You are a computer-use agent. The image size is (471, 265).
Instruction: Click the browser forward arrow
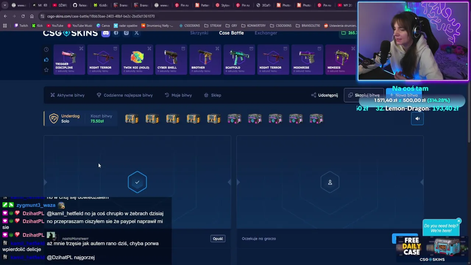pos(14,16)
